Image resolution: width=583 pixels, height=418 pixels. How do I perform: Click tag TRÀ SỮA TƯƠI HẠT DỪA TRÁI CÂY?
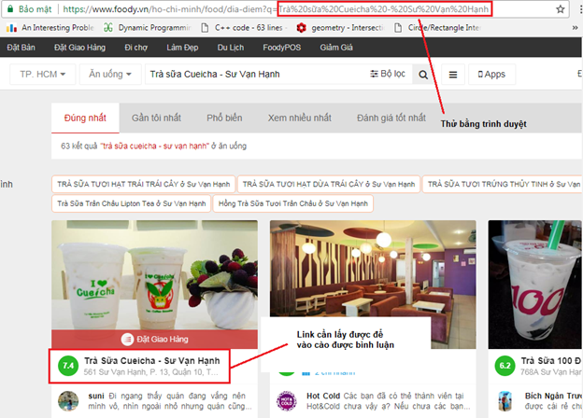pyautogui.click(x=329, y=184)
